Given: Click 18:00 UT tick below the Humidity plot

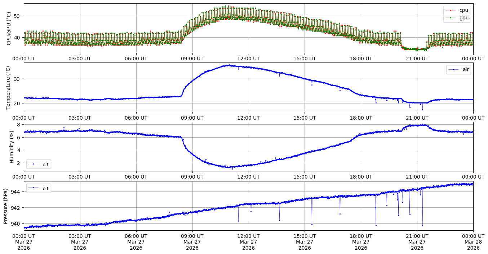Looking at the screenshot, I should pos(361,177).
